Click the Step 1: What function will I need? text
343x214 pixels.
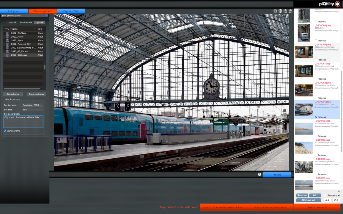pyautogui.click(x=179, y=207)
